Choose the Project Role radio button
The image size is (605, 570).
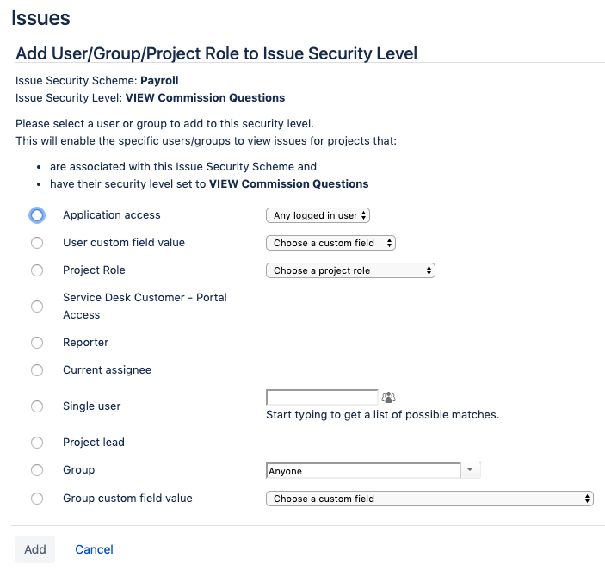click(x=36, y=270)
